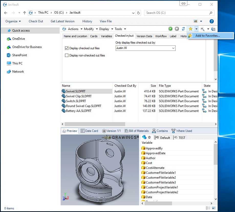
Task: Enable Display non-checked out files
Action: click(67, 55)
